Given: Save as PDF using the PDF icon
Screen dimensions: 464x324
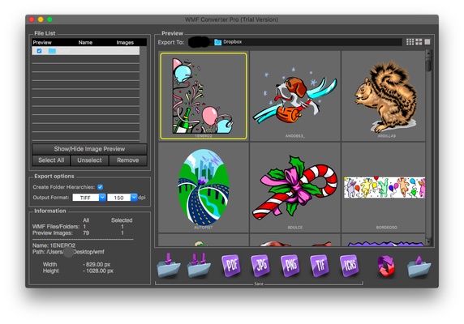Looking at the screenshot, I should [231, 265].
